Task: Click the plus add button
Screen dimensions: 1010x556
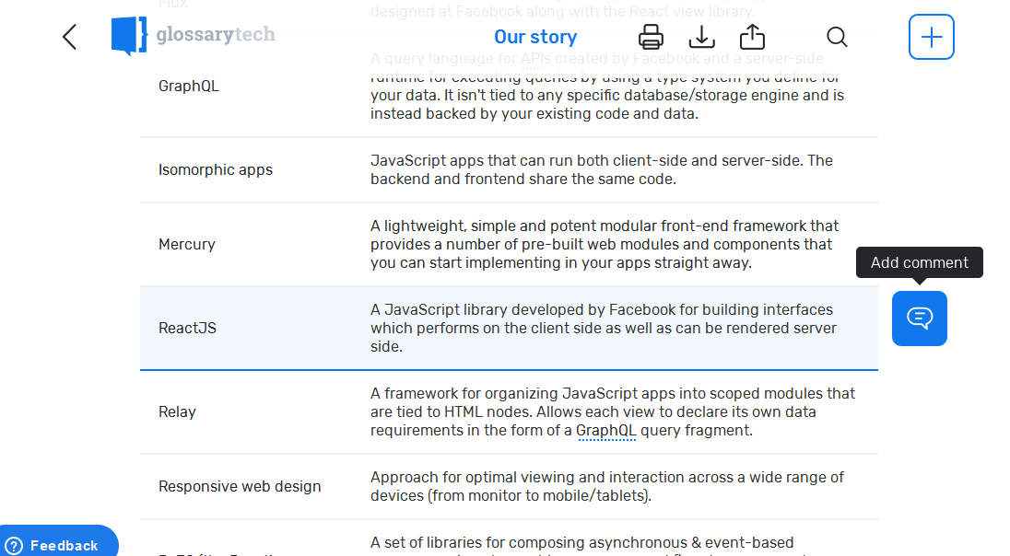Action: coord(932,37)
